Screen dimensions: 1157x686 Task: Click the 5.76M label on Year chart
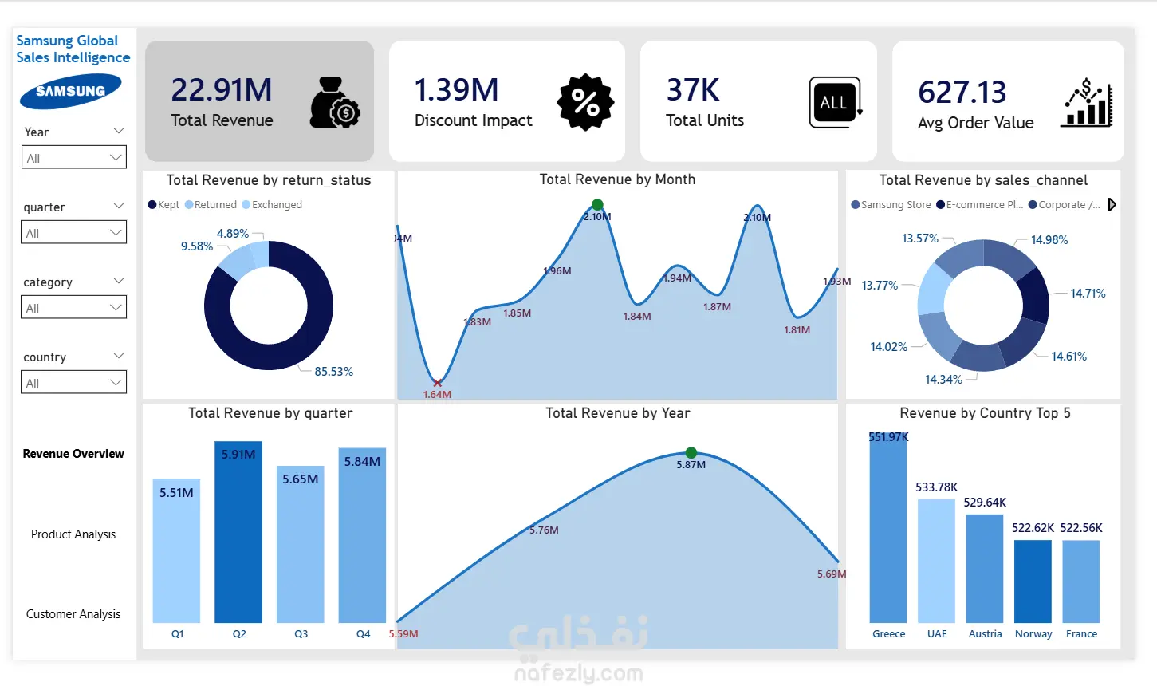point(544,530)
